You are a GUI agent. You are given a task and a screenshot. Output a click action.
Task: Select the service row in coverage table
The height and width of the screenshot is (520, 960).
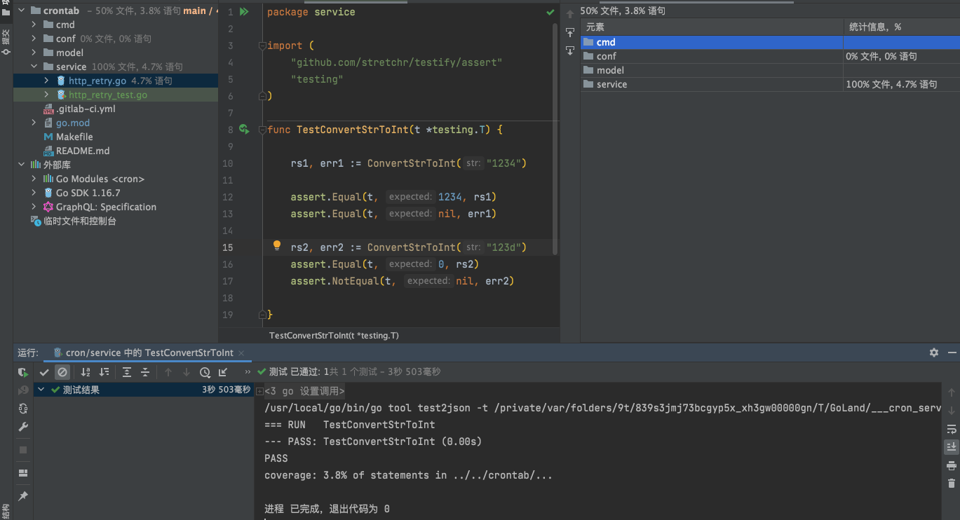tap(611, 84)
